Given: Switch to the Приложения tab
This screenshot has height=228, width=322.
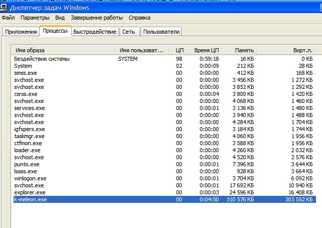Looking at the screenshot, I should (x=21, y=32).
